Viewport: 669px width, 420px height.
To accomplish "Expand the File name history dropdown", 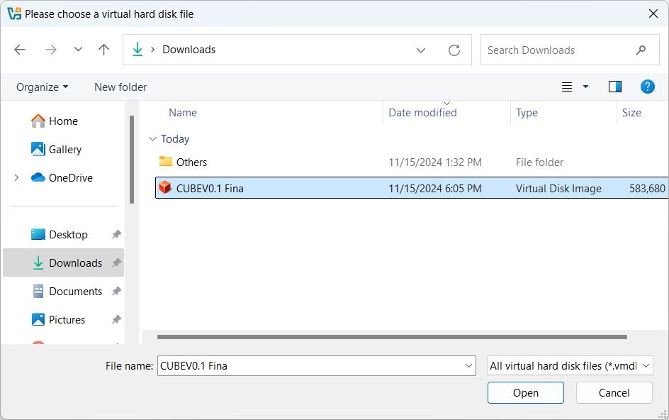I will 468,366.
